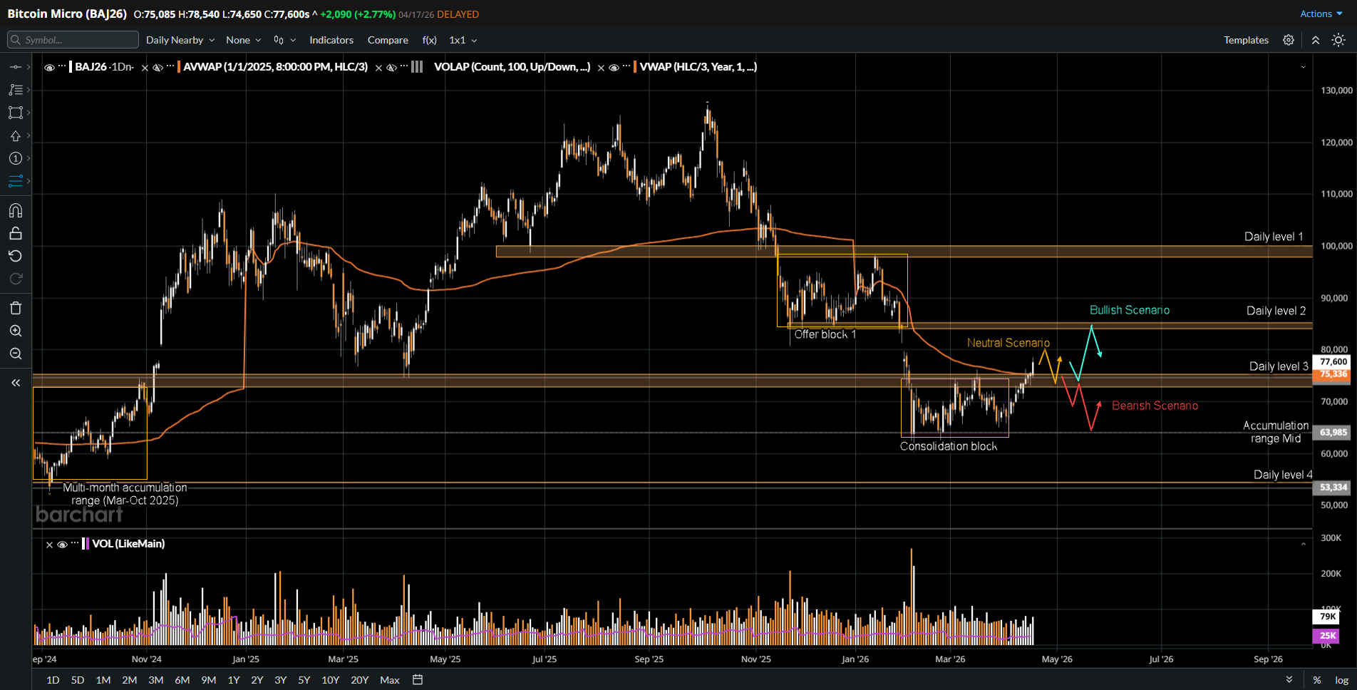
Task: Select the magnet snap tool
Action: click(16, 210)
